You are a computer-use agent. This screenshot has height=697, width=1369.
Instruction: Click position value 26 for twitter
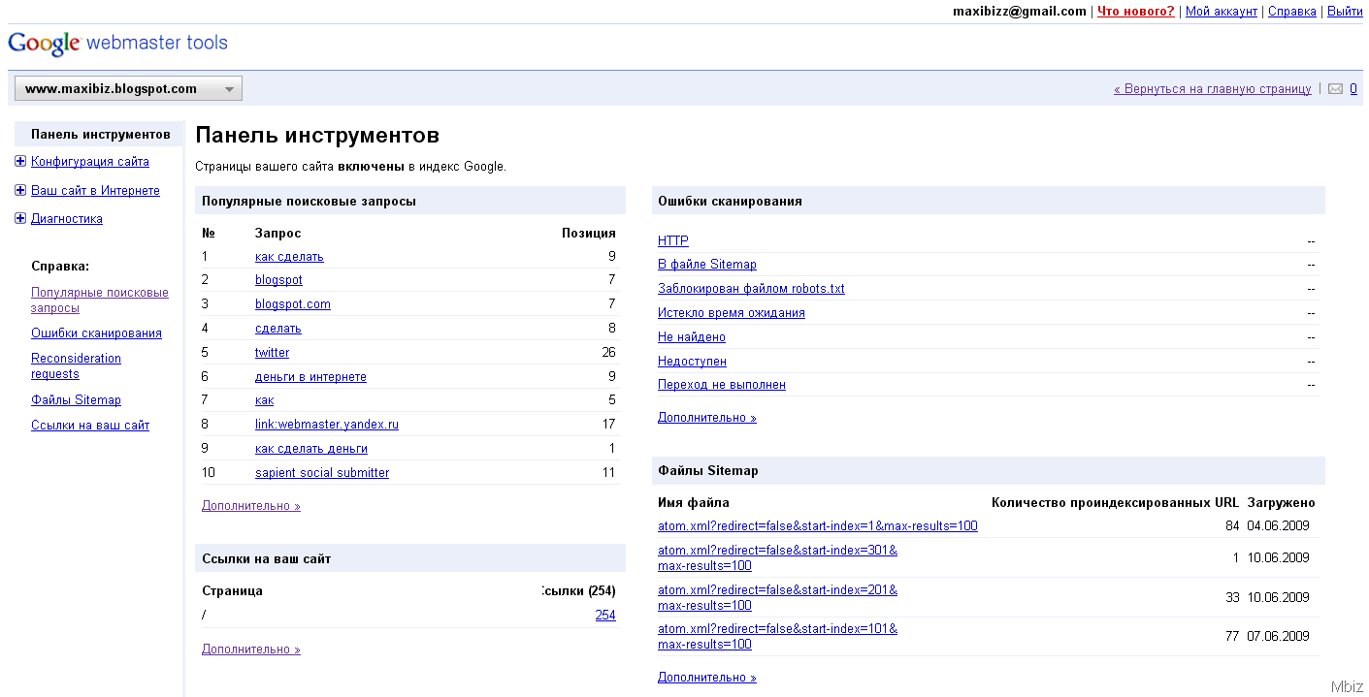point(608,353)
